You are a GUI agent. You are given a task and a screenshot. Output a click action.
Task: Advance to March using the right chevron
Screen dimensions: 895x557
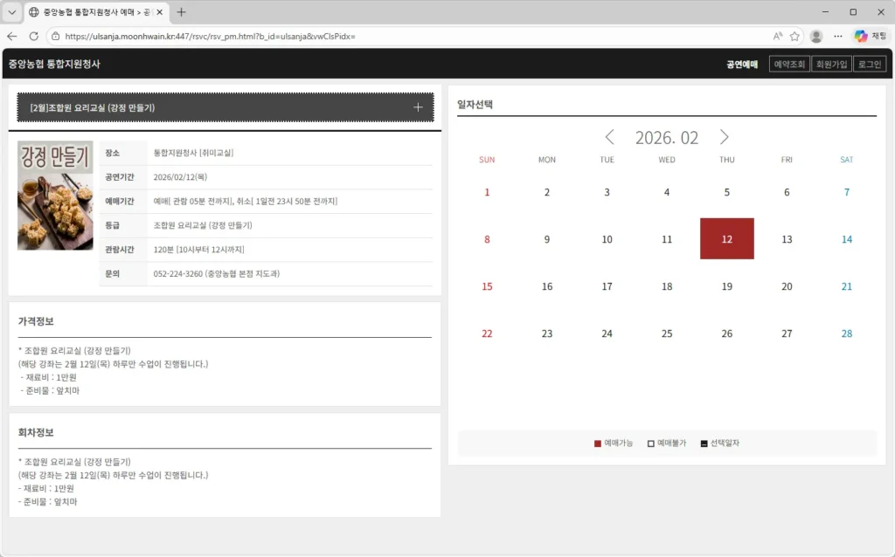click(724, 136)
